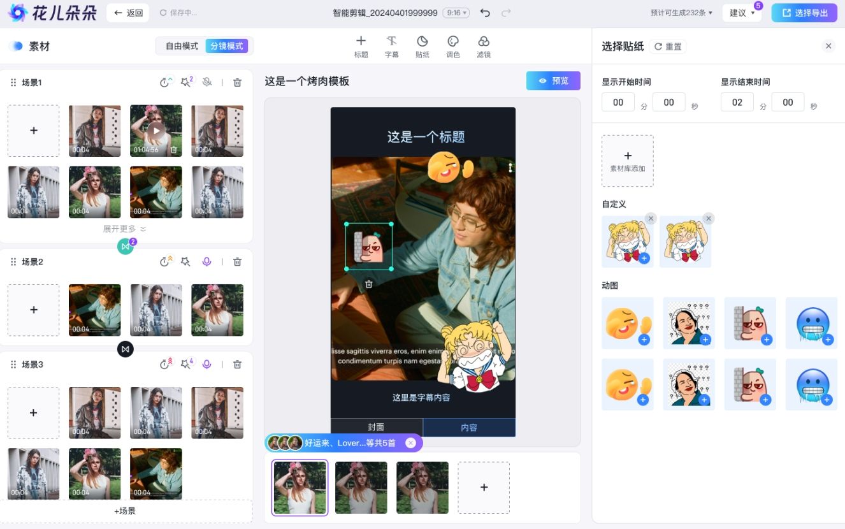Click drag handle of 场景1
This screenshot has width=845, height=529.
[x=13, y=82]
